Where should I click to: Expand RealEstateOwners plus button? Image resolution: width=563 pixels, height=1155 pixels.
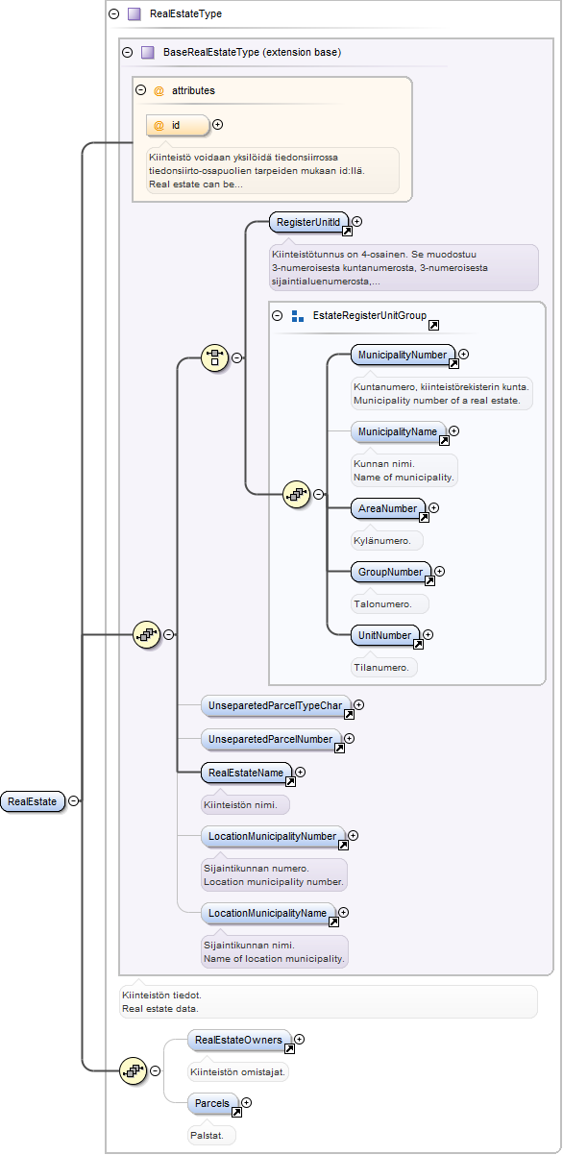[300, 1039]
